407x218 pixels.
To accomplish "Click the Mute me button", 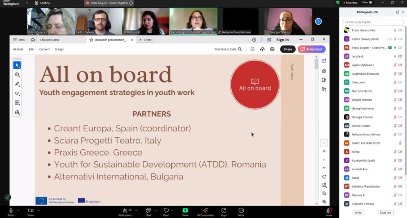I will coord(385,212).
